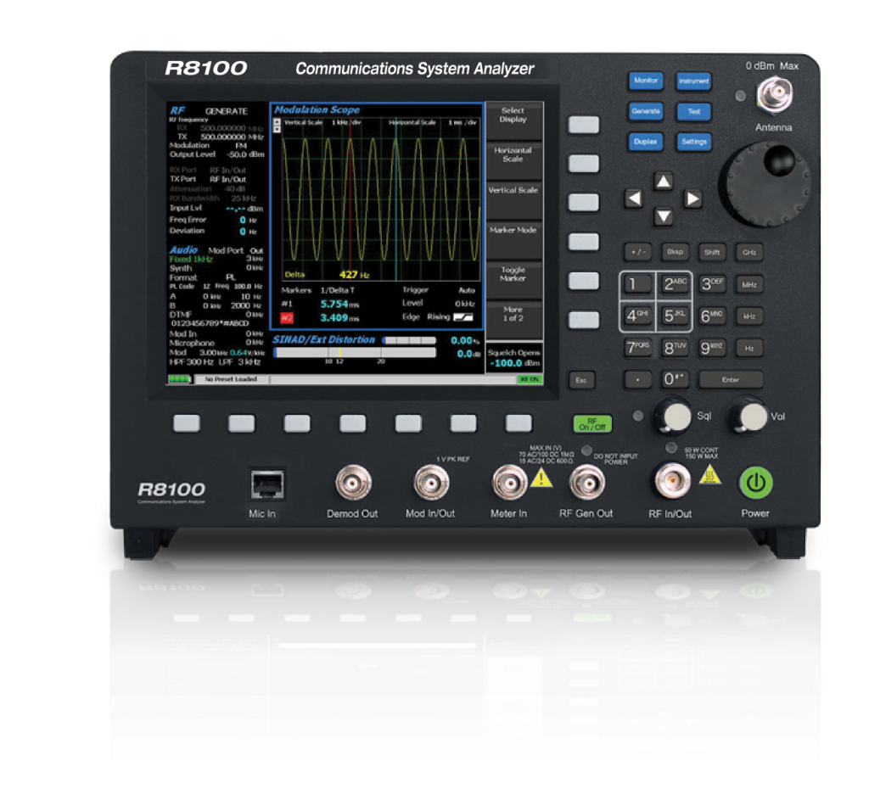869x811 pixels.
Task: Tap keypad digit 7 PQRS
Action: (x=637, y=348)
